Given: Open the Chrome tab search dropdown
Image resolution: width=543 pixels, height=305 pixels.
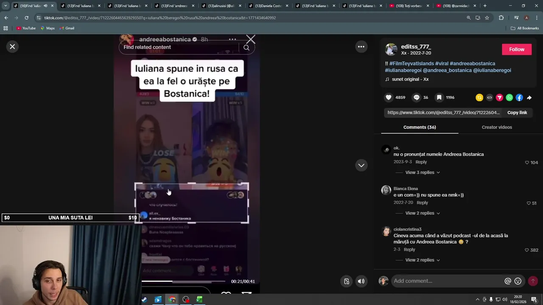Looking at the screenshot, I should (6, 6).
